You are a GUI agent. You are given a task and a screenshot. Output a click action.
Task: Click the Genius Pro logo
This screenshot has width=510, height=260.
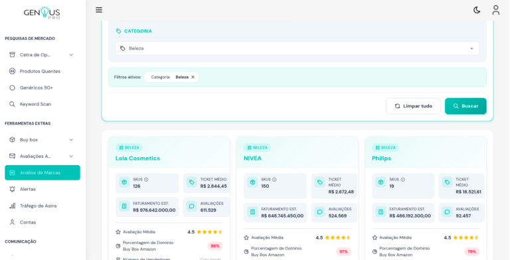pos(42,13)
